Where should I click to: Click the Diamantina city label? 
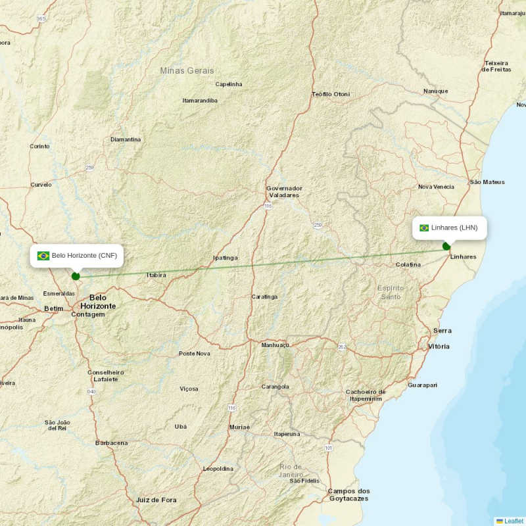[126, 139]
